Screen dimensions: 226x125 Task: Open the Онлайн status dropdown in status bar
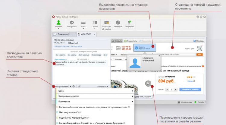200,102
